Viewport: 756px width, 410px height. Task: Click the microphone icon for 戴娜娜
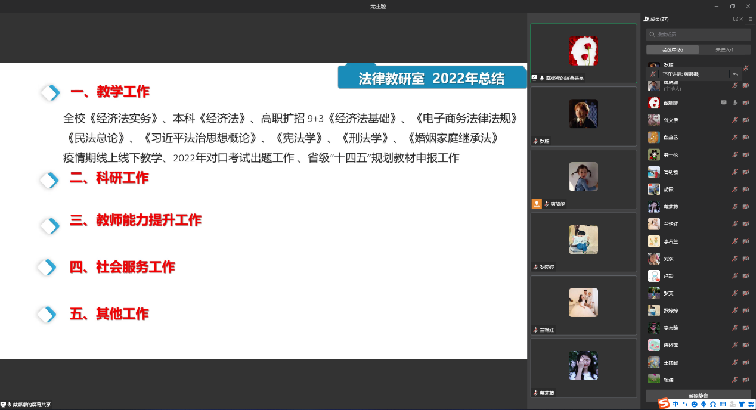pos(735,102)
